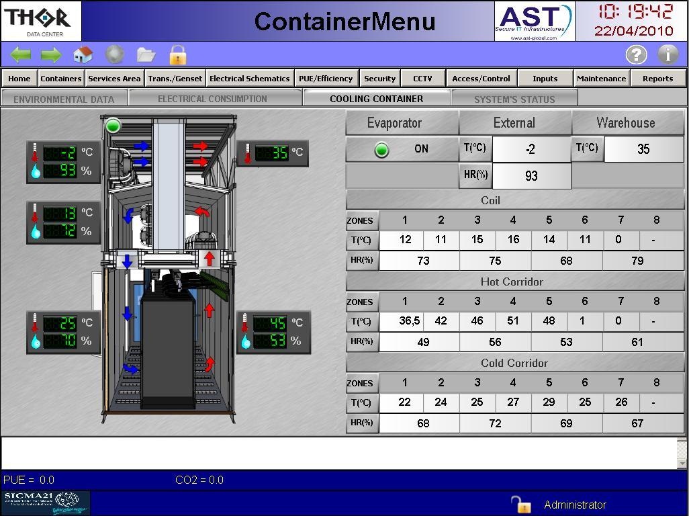Click the green back arrow icon
The image size is (689, 516).
21,55
